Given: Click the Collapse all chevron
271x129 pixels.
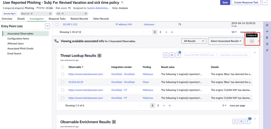Looking at the screenshot, I should (x=252, y=41).
